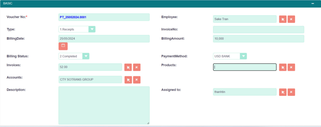Clear the Products field with X icon
Image resolution: width=321 pixels, height=127 pixels.
(291, 67)
